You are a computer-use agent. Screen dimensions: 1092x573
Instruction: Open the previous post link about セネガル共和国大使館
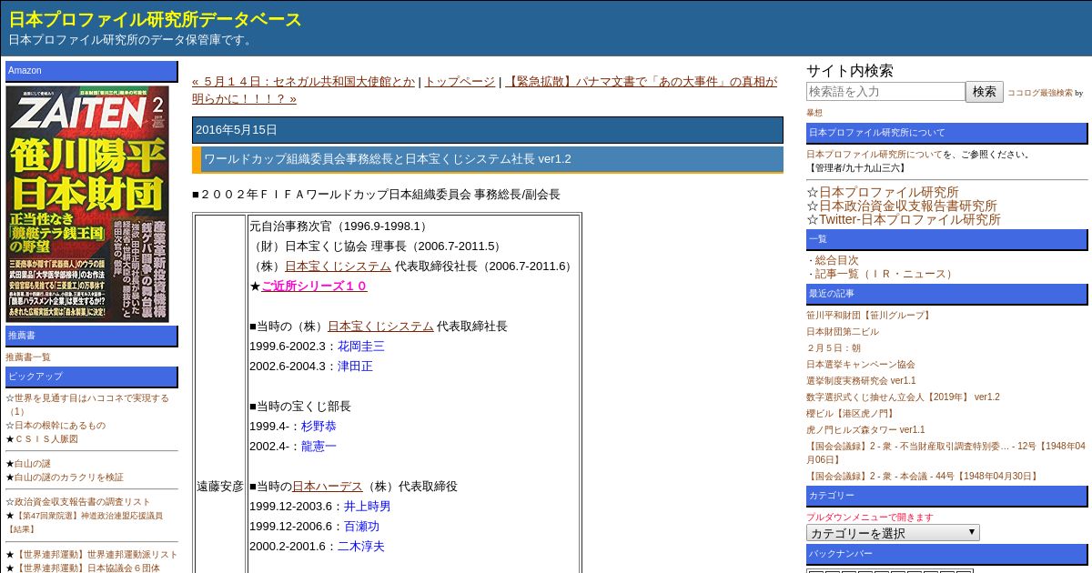[303, 81]
